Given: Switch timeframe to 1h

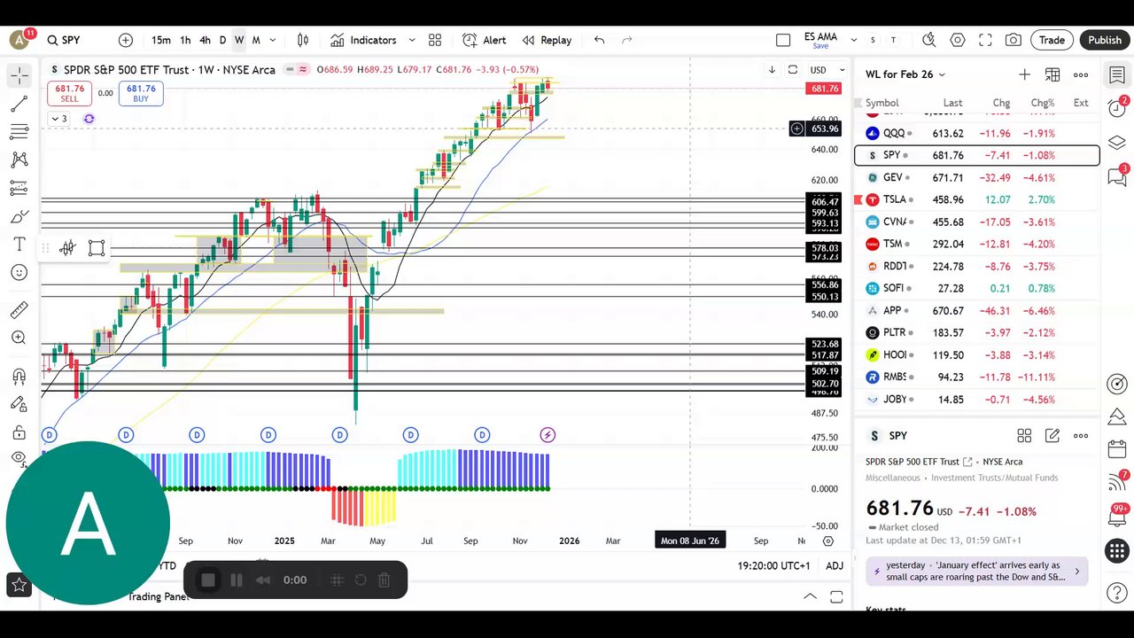Looking at the screenshot, I should point(185,40).
